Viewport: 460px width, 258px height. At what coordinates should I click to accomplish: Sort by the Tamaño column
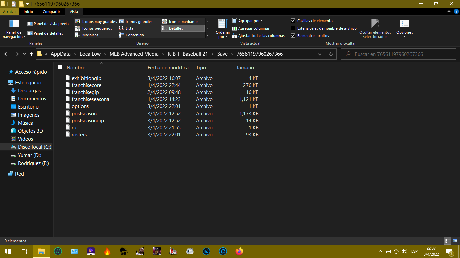[x=248, y=68]
